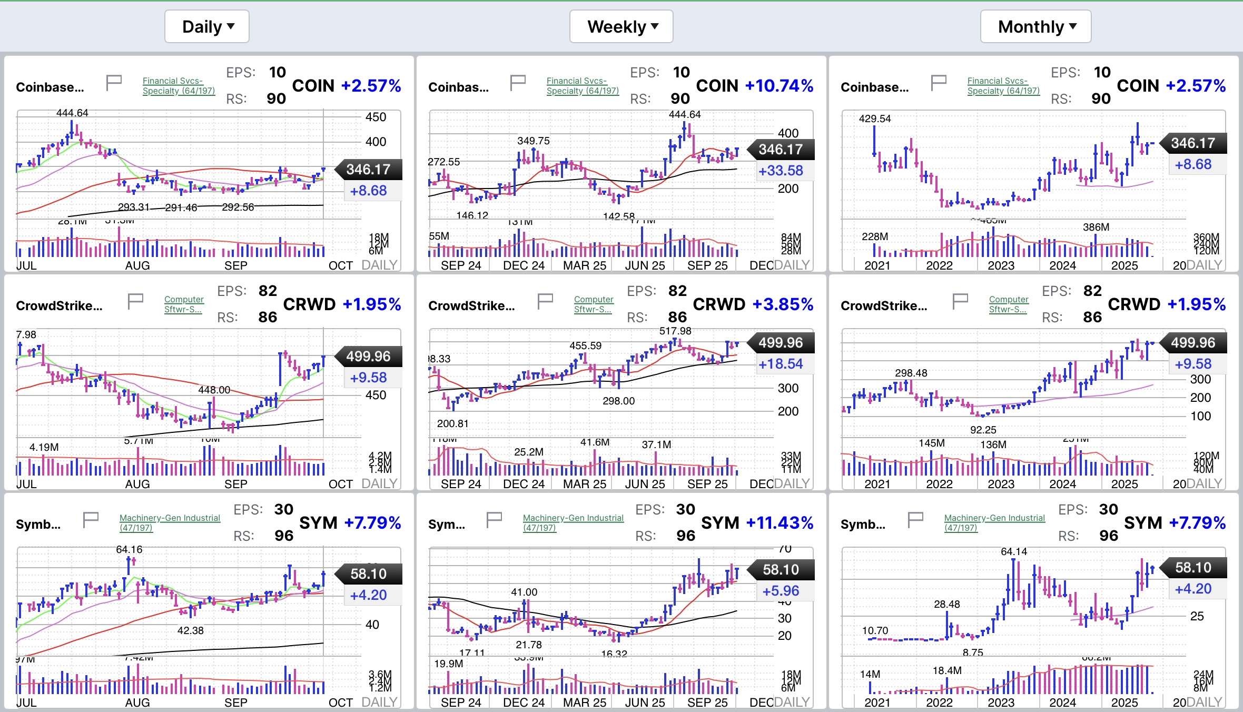Viewport: 1243px width, 712px height.
Task: Flag CrowdStrike in the monthly chart
Action: point(960,301)
